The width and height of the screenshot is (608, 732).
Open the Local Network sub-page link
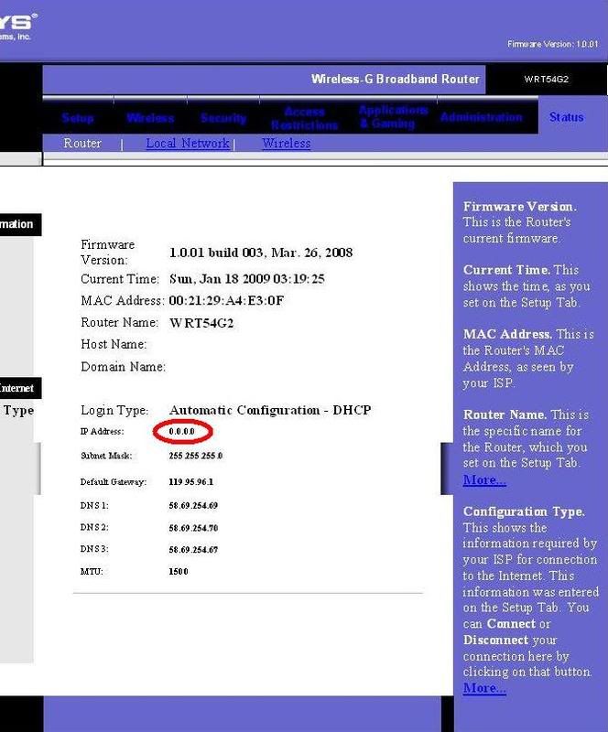tap(188, 144)
